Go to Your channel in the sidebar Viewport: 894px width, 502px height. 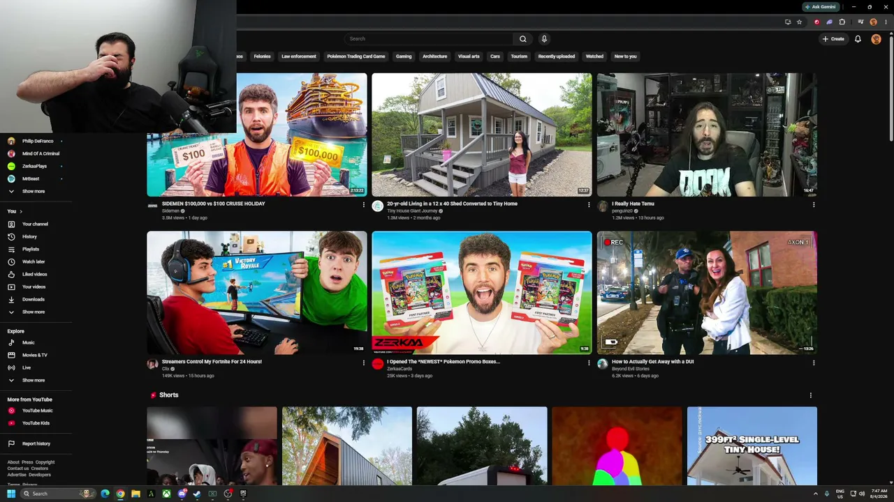[36, 224]
